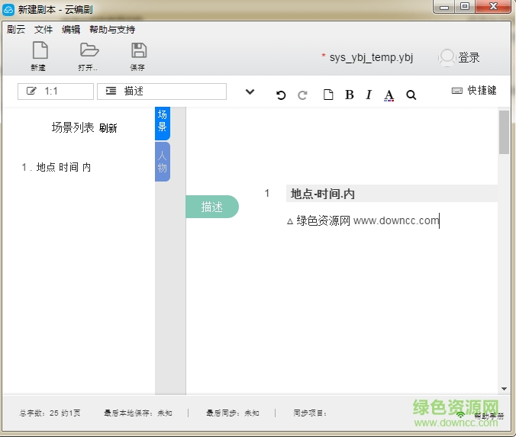The height and width of the screenshot is (437, 516).
Task: Toggle bold text formatting
Action: [350, 95]
